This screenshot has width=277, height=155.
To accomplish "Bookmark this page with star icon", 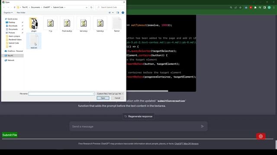I will click(x=240, y=8).
